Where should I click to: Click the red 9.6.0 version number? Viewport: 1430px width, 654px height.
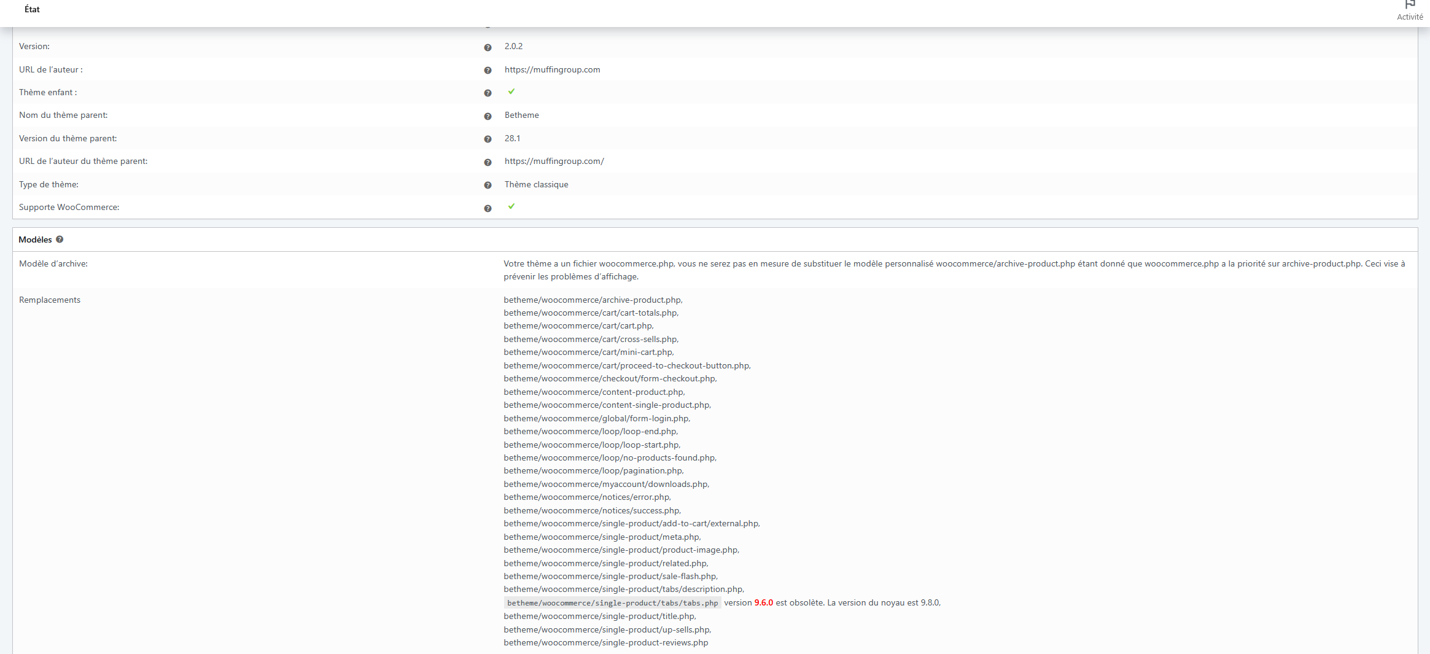pos(763,602)
